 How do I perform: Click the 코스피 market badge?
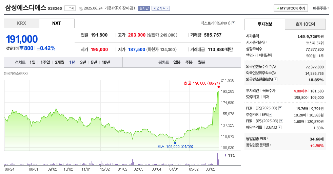coord(70,8)
